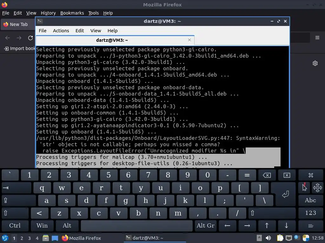This screenshot has height=243, width=325.
Task: Click Firefox forward navigation arrow
Action: 19,38
